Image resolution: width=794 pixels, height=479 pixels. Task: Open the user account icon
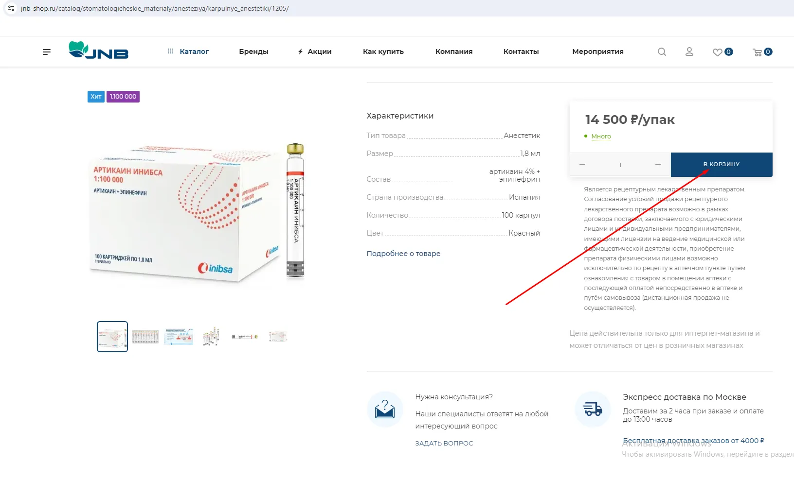(x=689, y=51)
